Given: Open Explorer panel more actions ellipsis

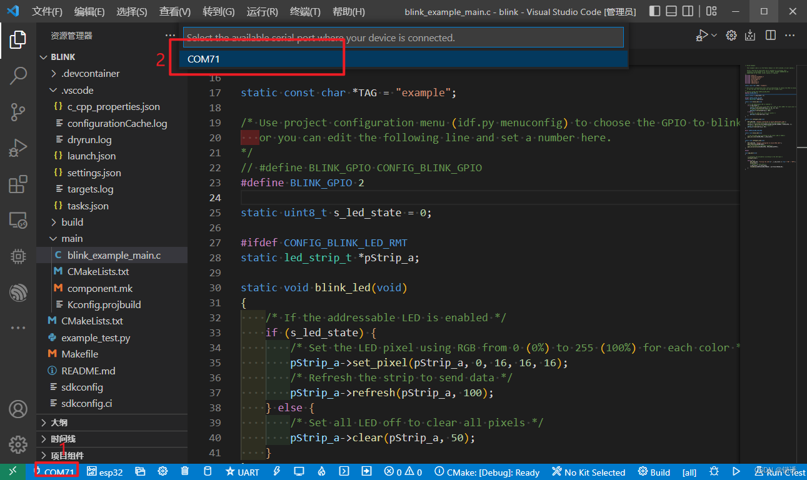Looking at the screenshot, I should (171, 36).
